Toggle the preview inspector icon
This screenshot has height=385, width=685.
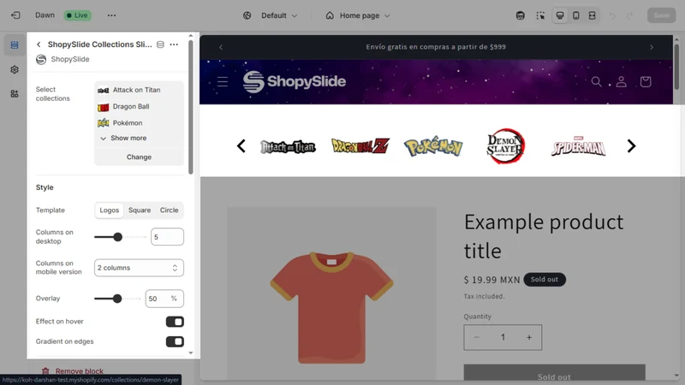click(540, 15)
